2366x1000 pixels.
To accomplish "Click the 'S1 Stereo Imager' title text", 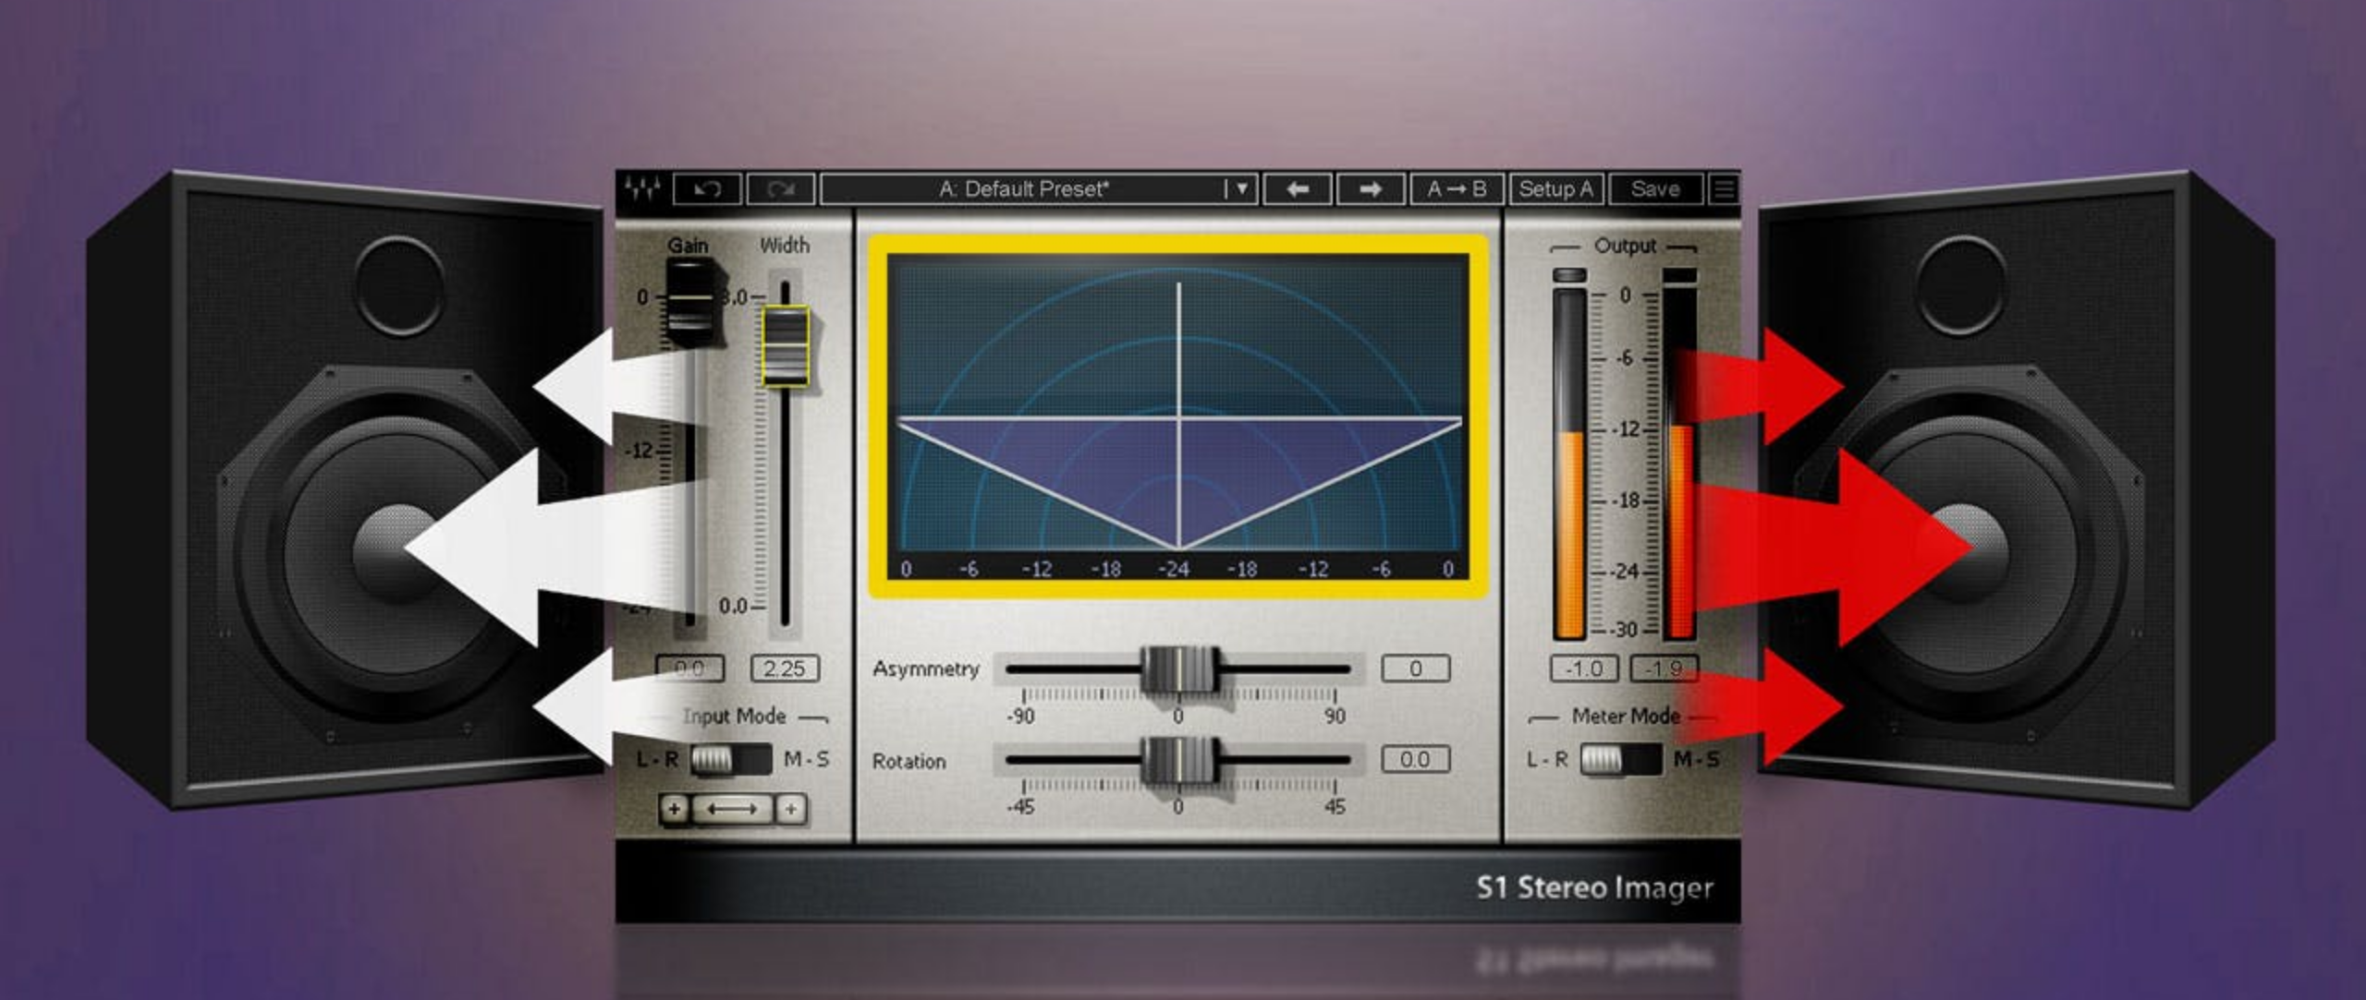I will 1594,888.
